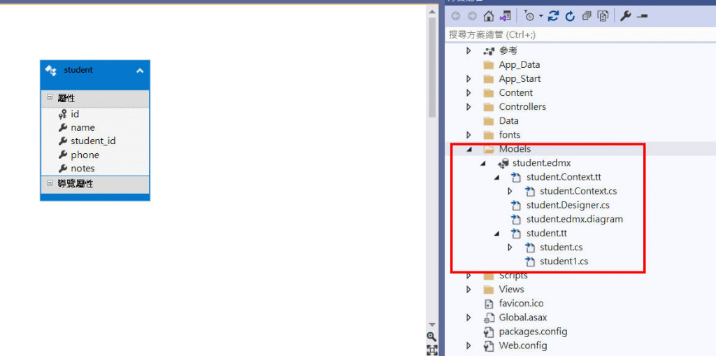Collapse the Models folder
Viewport: 716px width, 356px height.
tap(469, 149)
